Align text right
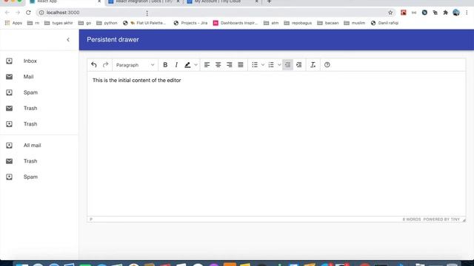Screen dimensions: 474x266 [230, 65]
